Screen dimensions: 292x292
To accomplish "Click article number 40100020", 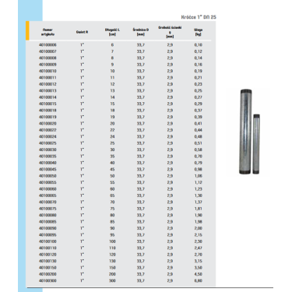I will pos(47,123).
